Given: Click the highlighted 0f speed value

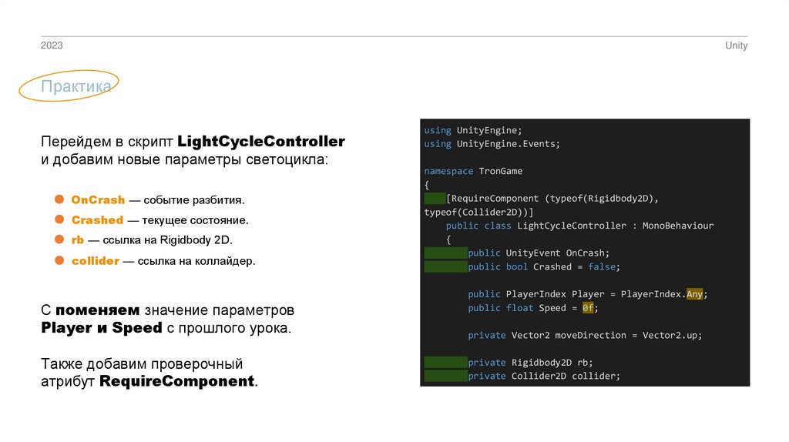Looking at the screenshot, I should pyautogui.click(x=588, y=308).
